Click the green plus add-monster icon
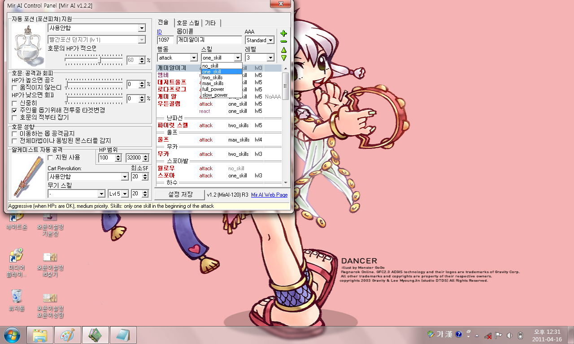This screenshot has width=574, height=344. coord(283,34)
